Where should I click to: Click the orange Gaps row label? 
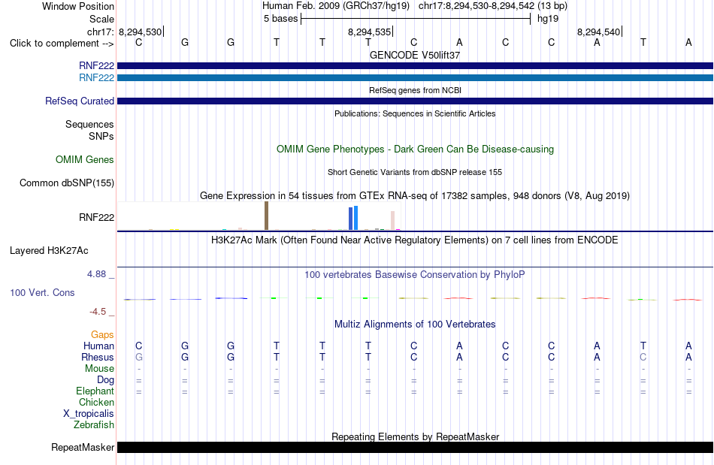pyautogui.click(x=102, y=335)
